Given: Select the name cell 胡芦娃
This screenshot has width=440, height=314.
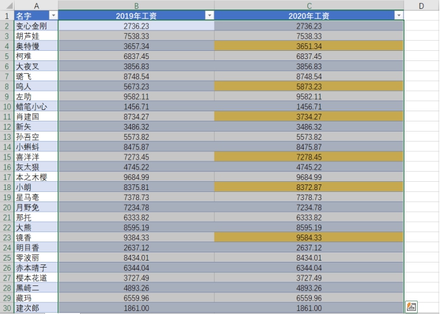Looking at the screenshot, I should (x=36, y=36).
